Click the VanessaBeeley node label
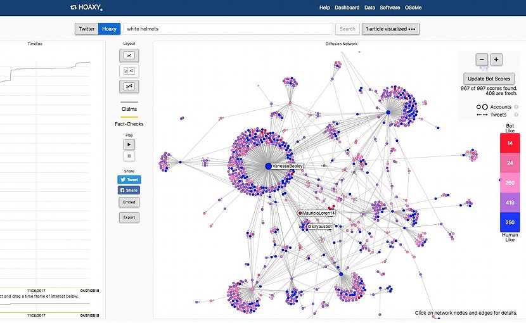 (x=287, y=166)
